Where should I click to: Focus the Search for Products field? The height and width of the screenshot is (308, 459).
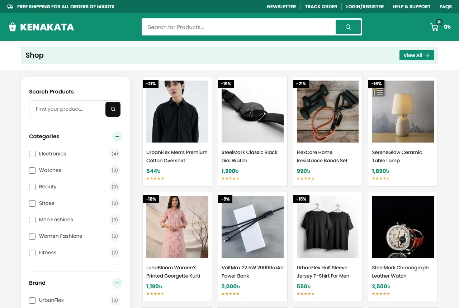[x=238, y=27]
